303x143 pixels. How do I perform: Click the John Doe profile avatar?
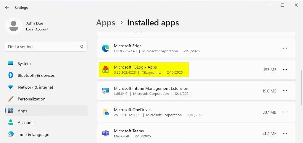(13, 26)
